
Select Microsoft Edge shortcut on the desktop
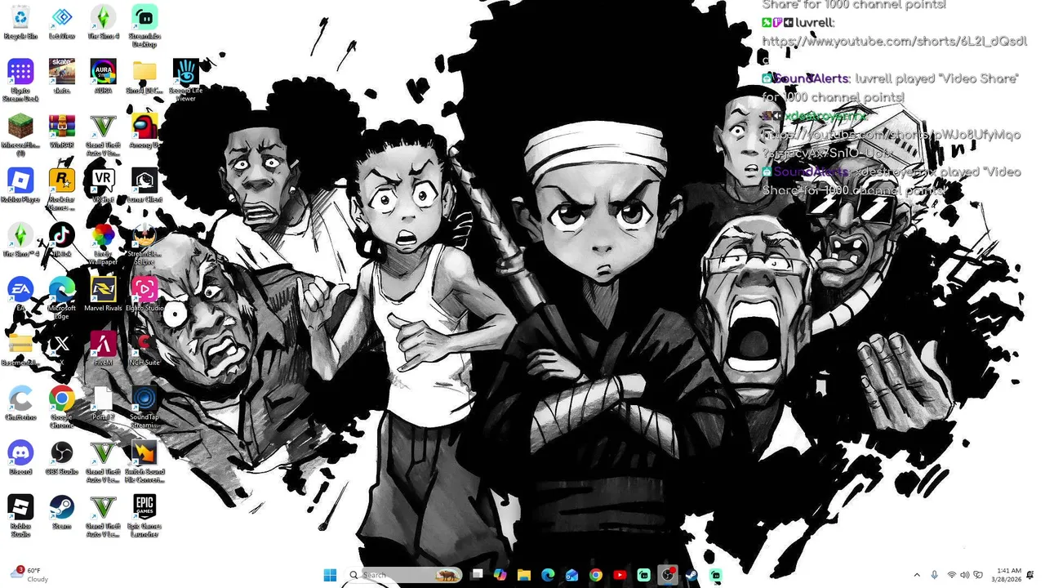click(61, 297)
